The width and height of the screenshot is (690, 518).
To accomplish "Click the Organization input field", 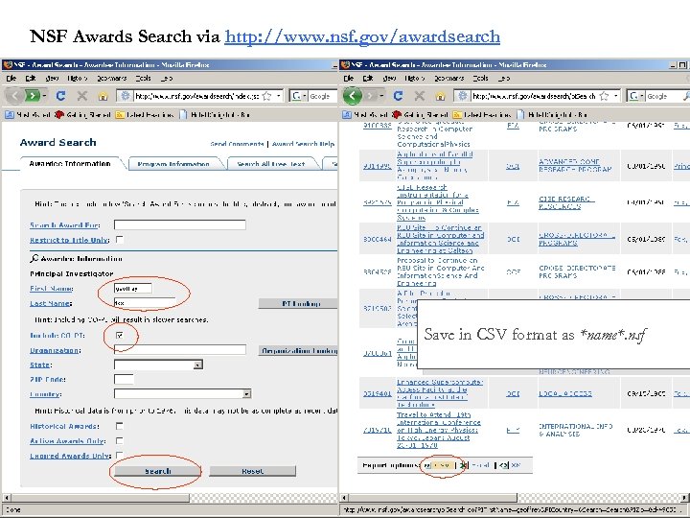I will coord(179,350).
